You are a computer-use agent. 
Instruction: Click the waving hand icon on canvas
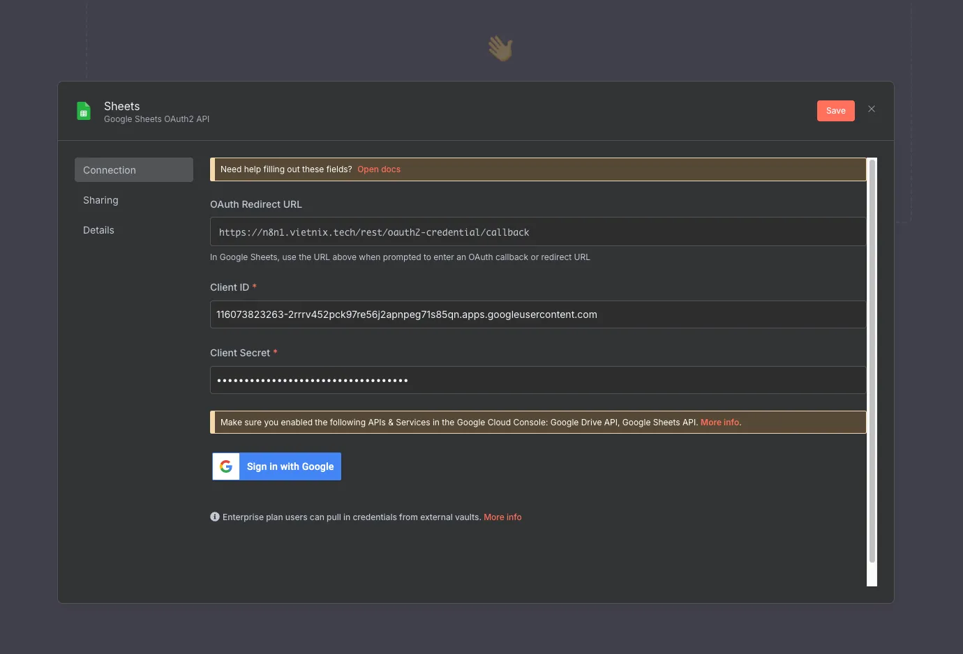point(500,48)
